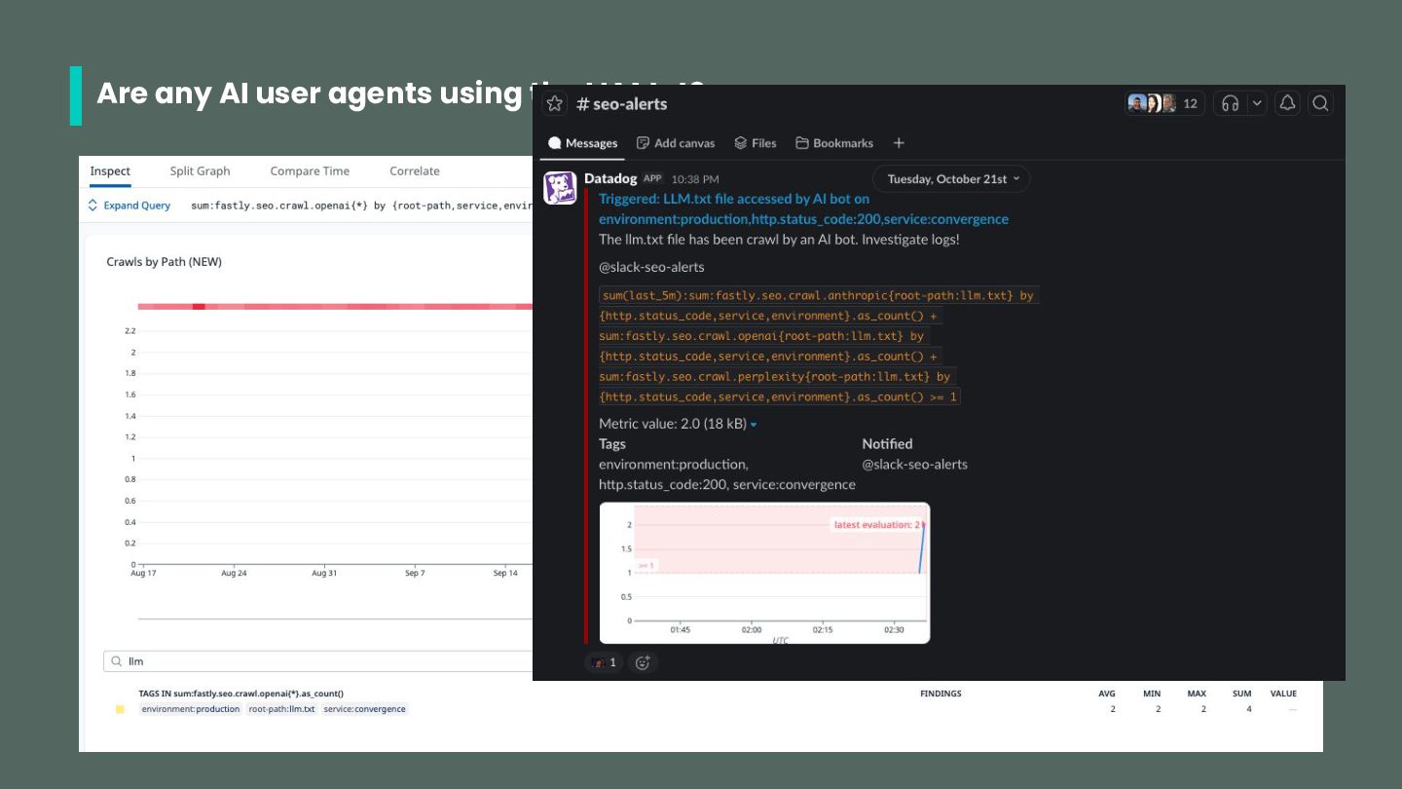1402x789 pixels.
Task: Open notification bell settings in Slack
Action: click(x=1287, y=103)
